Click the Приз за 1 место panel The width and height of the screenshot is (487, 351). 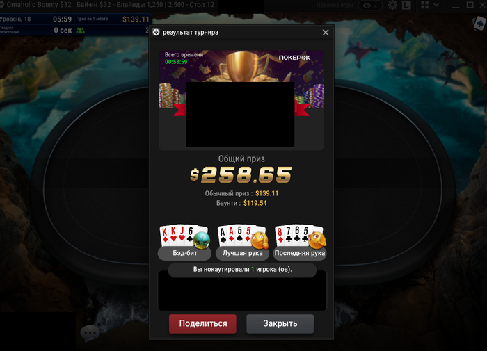tap(113, 19)
